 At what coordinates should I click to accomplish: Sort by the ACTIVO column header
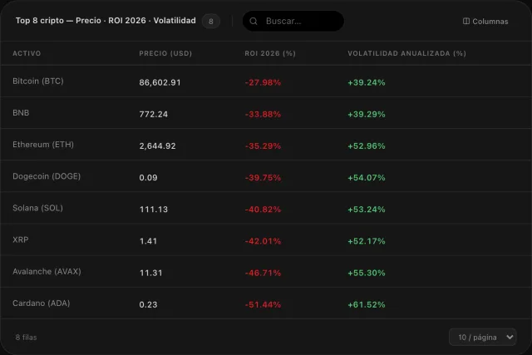27,53
